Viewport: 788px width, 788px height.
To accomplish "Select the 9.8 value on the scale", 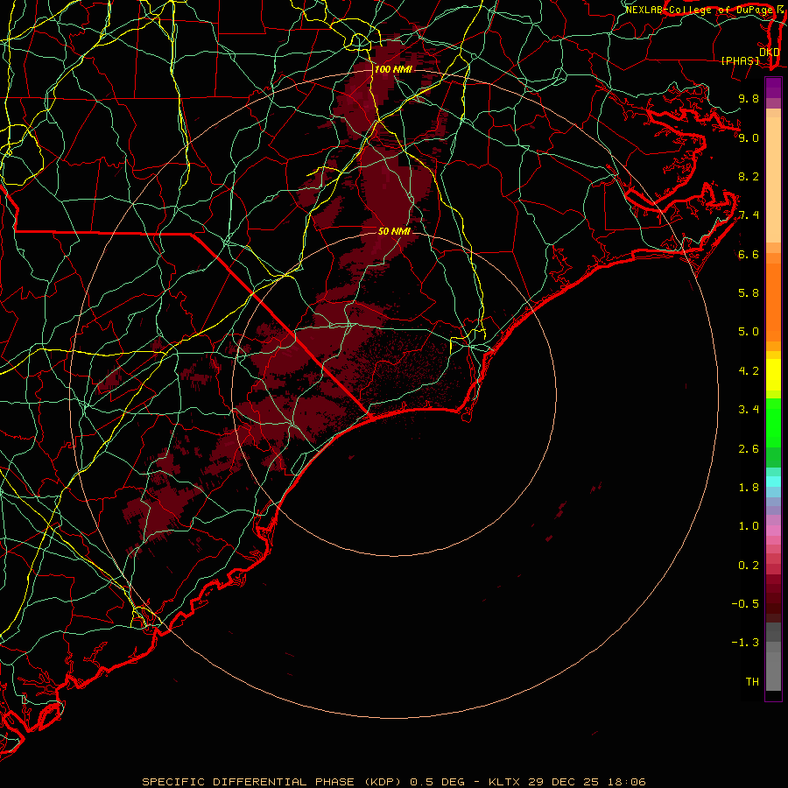I will point(749,98).
